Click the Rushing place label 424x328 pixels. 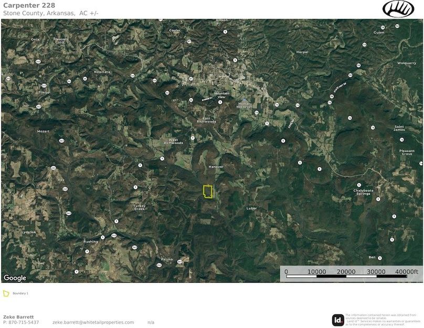point(91,241)
